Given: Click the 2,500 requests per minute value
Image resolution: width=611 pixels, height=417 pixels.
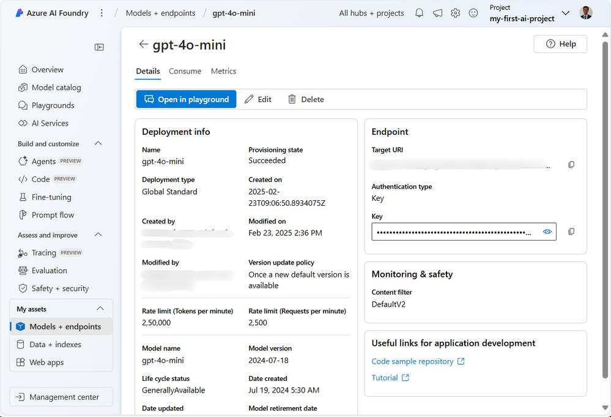Looking at the screenshot, I should 258,323.
